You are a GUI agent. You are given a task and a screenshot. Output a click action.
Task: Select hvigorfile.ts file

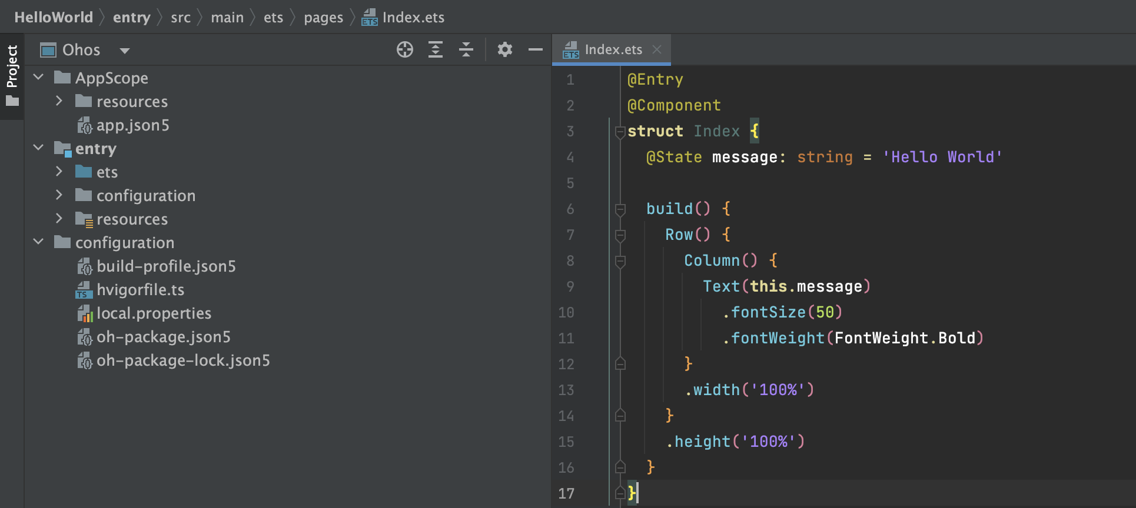[x=141, y=290]
